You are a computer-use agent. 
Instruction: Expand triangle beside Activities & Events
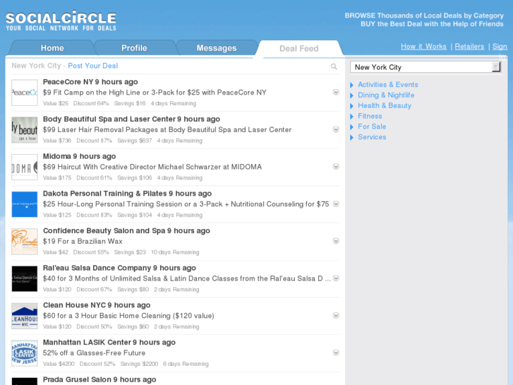point(351,85)
